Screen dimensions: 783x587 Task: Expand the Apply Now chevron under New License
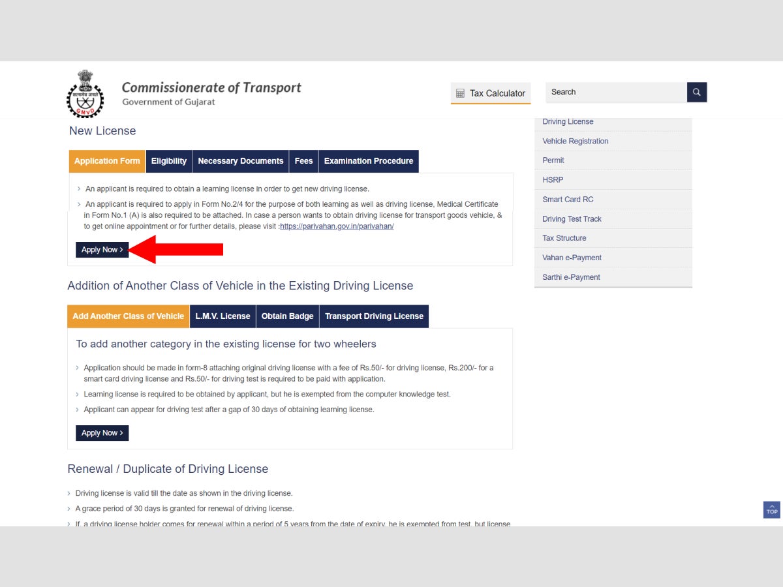tap(119, 249)
